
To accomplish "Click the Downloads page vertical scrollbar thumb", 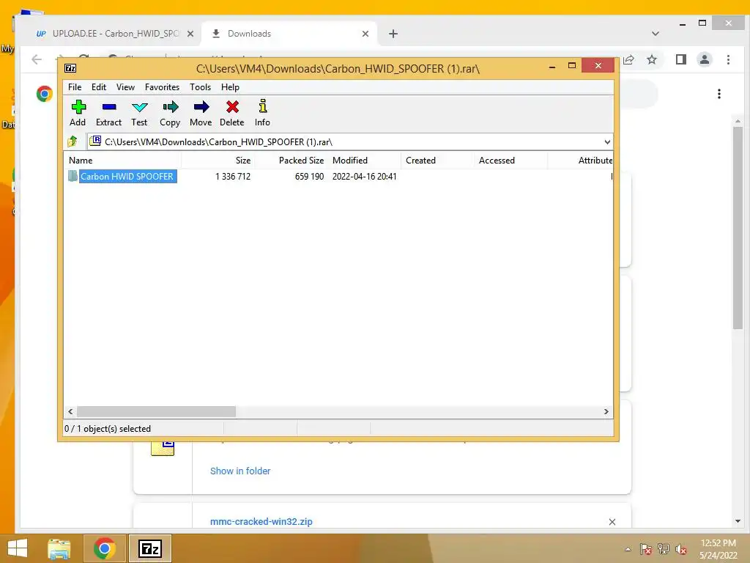I will (738, 227).
